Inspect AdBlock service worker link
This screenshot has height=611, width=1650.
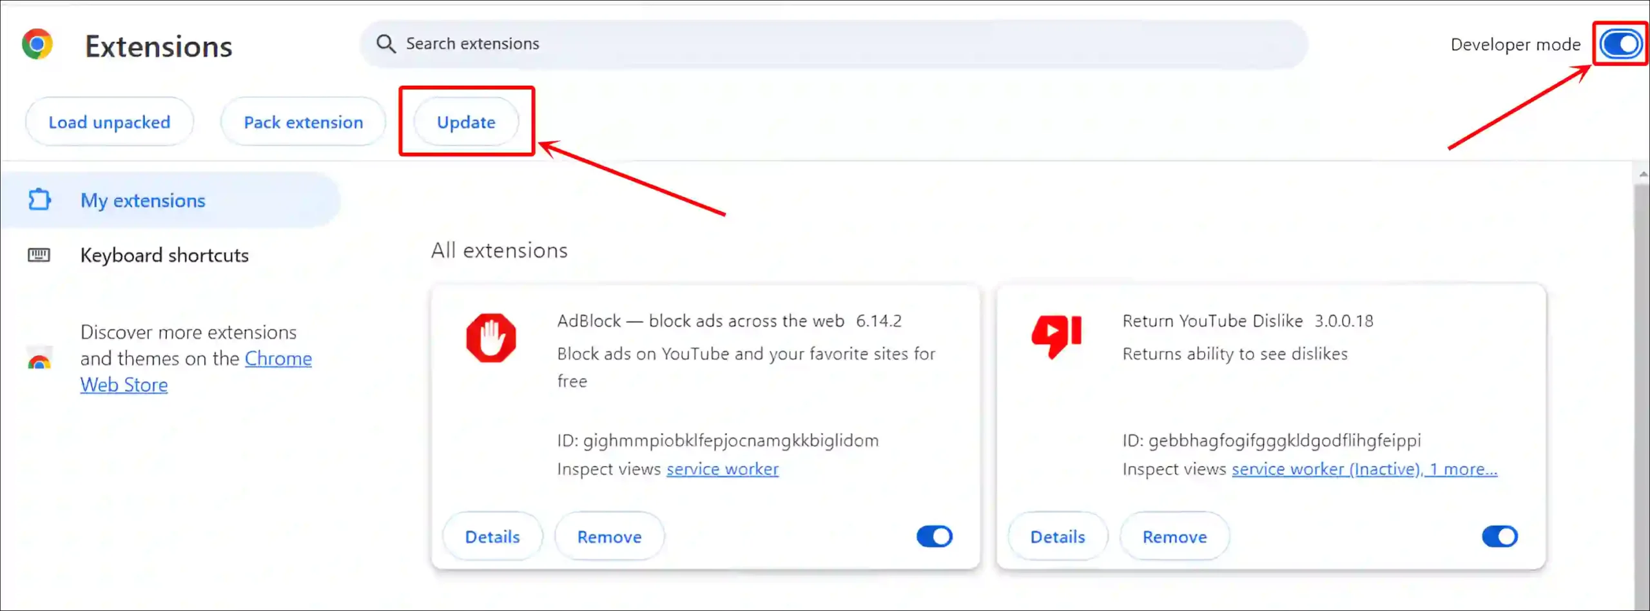(x=723, y=469)
